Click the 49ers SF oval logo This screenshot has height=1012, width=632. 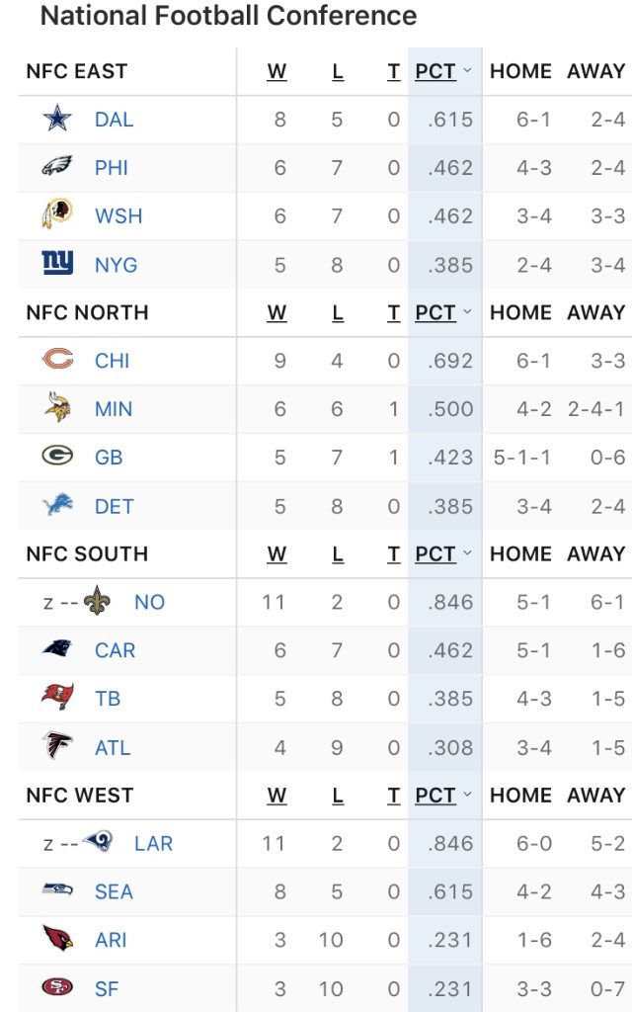point(57,987)
